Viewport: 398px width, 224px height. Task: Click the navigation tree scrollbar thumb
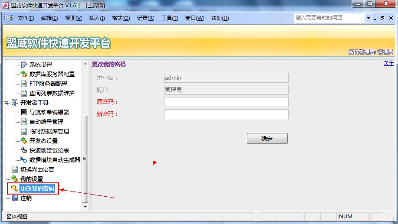(x=85, y=159)
